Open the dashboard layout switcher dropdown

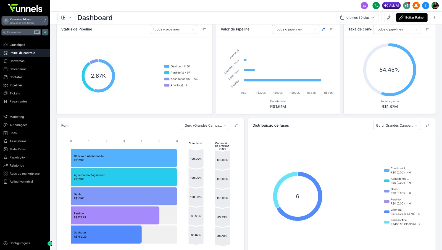pyautogui.click(x=66, y=18)
